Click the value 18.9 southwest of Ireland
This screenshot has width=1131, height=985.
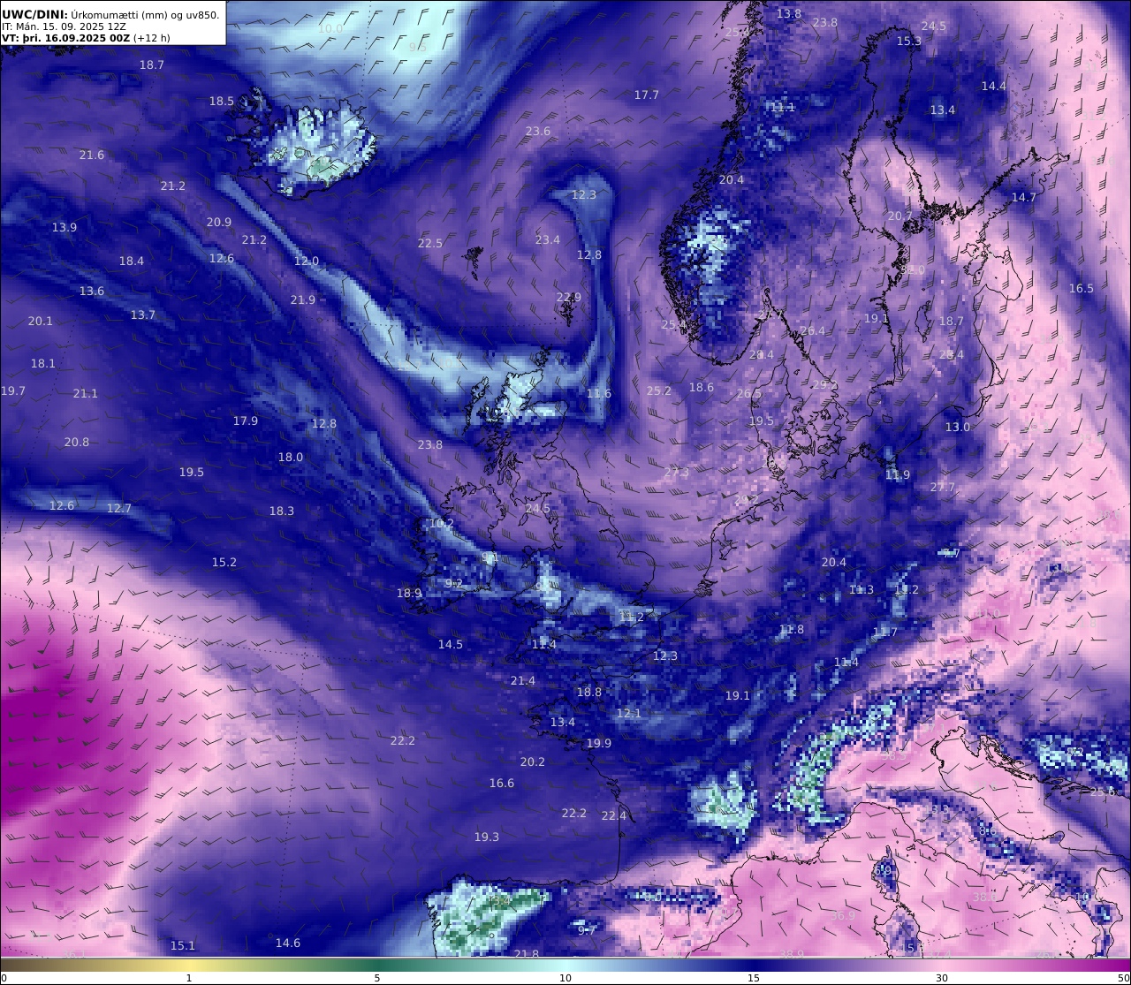pyautogui.click(x=409, y=594)
